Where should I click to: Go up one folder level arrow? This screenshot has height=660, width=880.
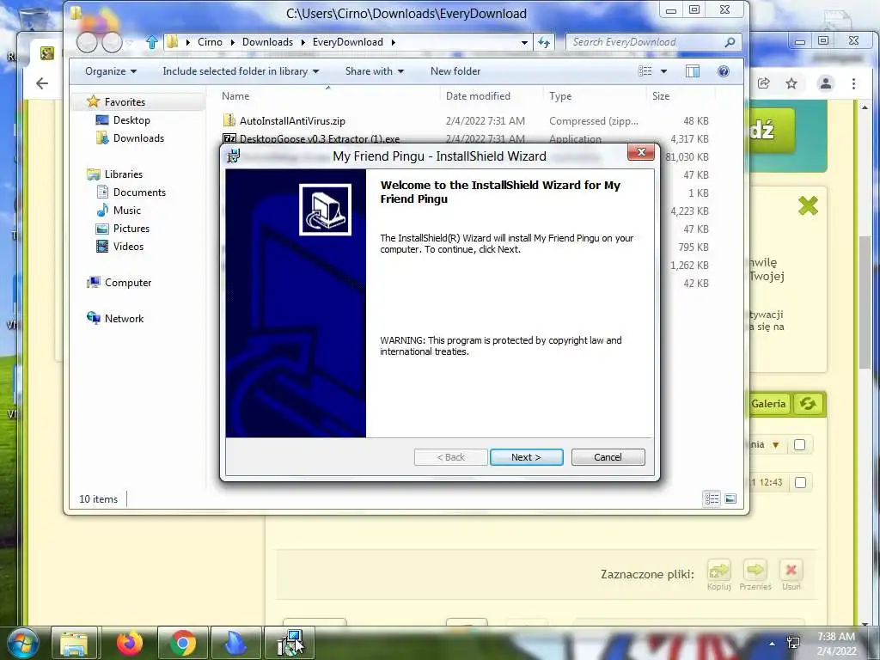pos(151,42)
